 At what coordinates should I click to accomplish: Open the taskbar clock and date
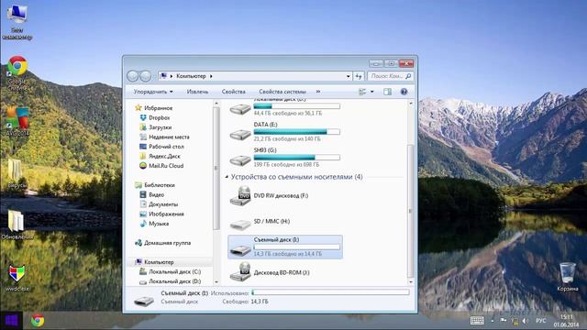tap(566, 321)
